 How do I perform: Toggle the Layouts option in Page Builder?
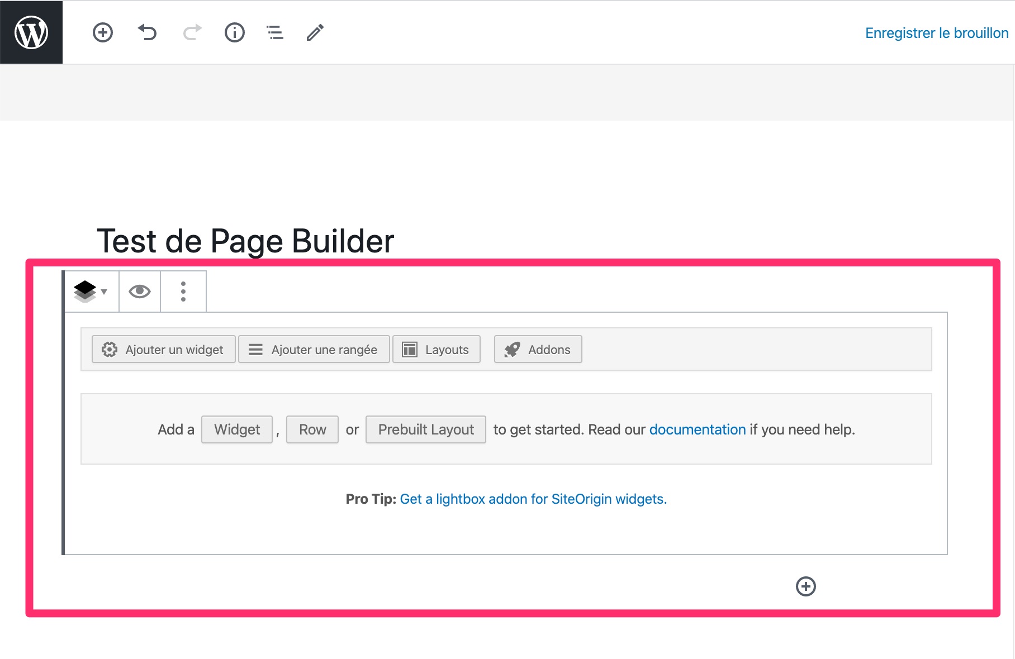pos(436,349)
